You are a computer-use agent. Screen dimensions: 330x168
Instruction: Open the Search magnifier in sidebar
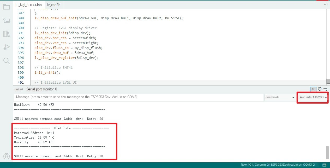tap(6, 61)
